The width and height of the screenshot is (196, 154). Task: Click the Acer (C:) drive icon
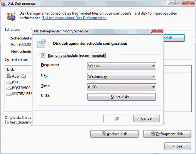pyautogui.click(x=9, y=76)
